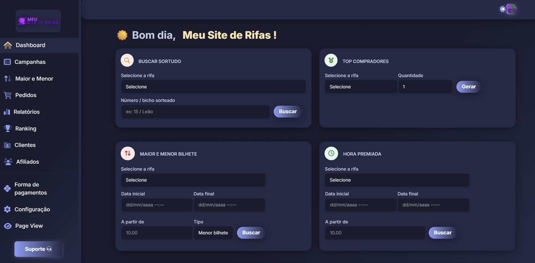Image resolution: width=535 pixels, height=263 pixels.
Task: Click the magnifier icon on Buscar Sortudo card
Action: (x=127, y=60)
